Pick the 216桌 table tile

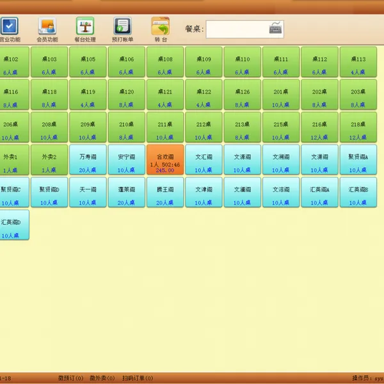[319, 127]
